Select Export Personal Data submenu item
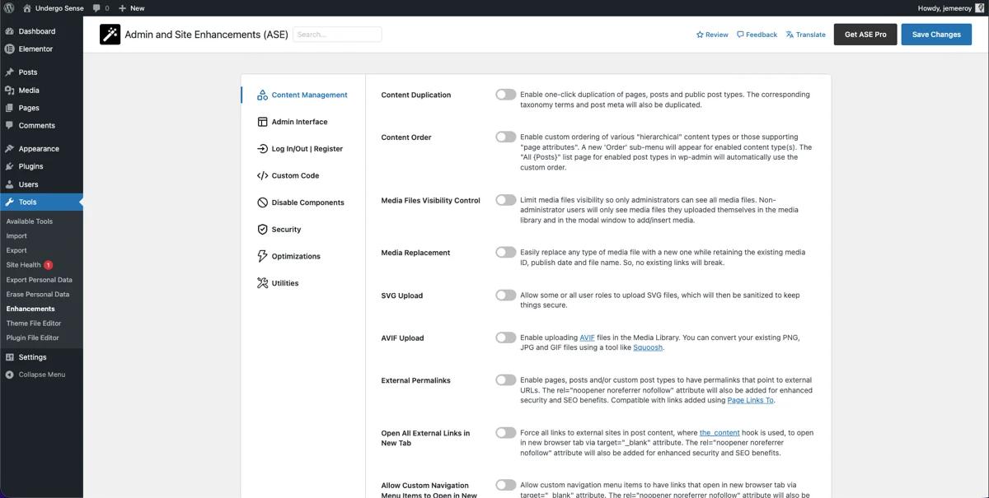The width and height of the screenshot is (989, 498). pyautogui.click(x=41, y=280)
